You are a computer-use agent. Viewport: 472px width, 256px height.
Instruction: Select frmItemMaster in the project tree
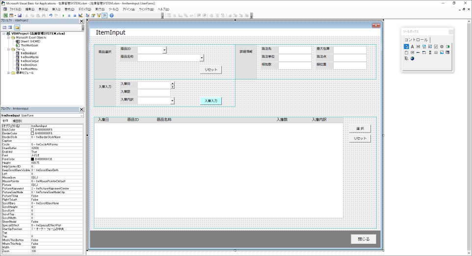[29, 57]
